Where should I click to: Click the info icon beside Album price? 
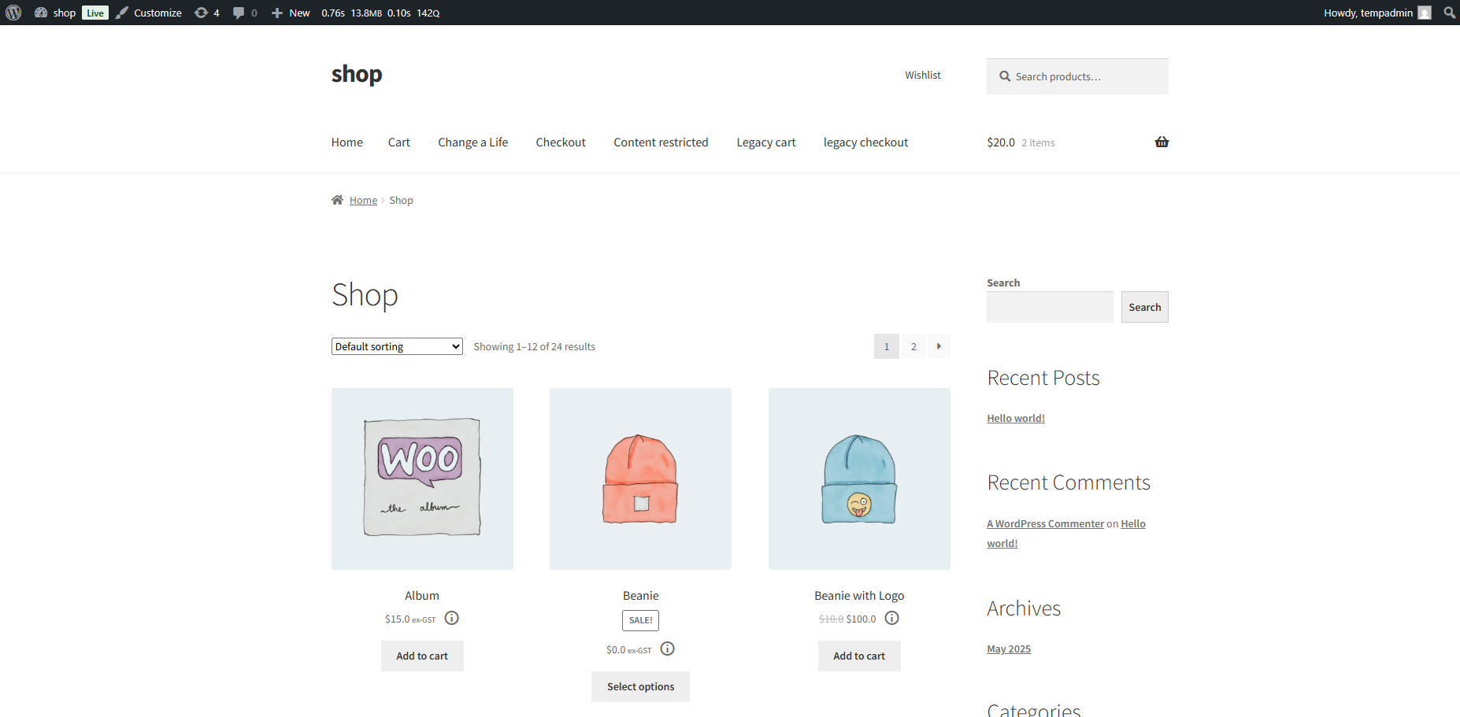(451, 619)
